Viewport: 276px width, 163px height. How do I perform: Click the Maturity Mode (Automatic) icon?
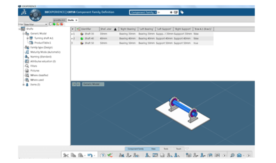(27, 52)
